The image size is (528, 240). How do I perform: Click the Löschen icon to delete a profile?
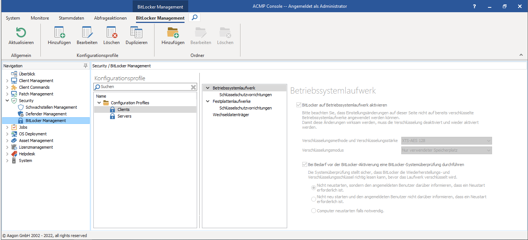point(111,33)
